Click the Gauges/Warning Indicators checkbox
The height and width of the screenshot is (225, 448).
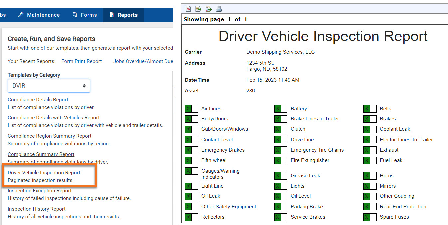[x=191, y=171]
